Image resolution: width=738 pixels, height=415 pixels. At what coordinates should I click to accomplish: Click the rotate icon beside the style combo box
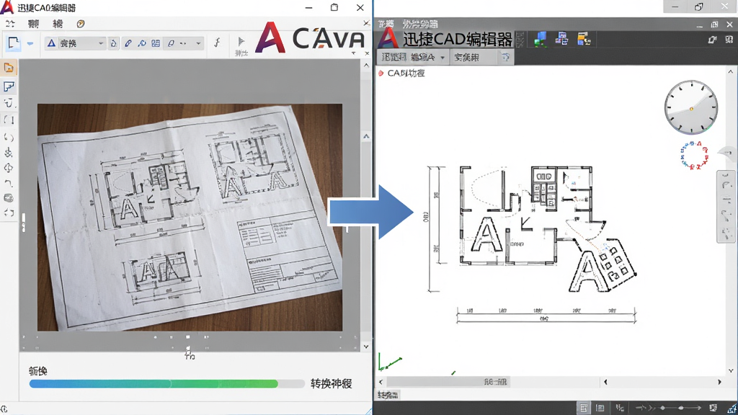pyautogui.click(x=113, y=43)
